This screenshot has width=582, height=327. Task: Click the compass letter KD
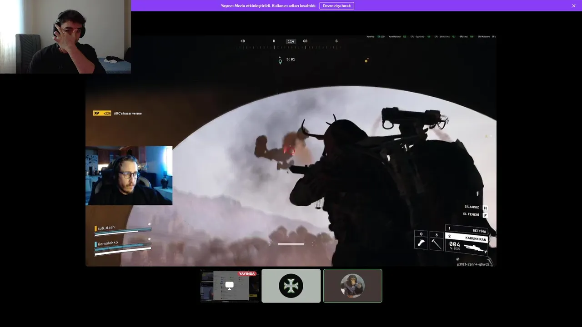click(243, 41)
